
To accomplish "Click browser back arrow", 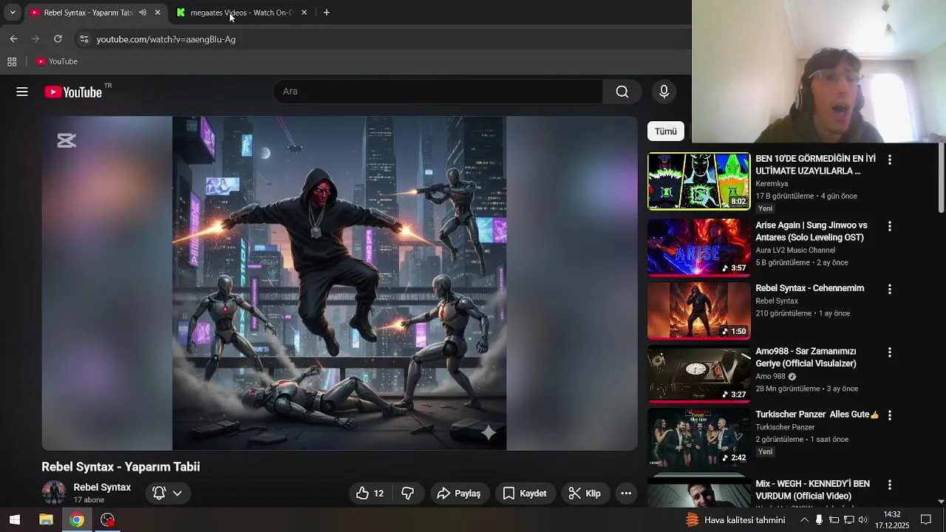I will (x=13, y=39).
